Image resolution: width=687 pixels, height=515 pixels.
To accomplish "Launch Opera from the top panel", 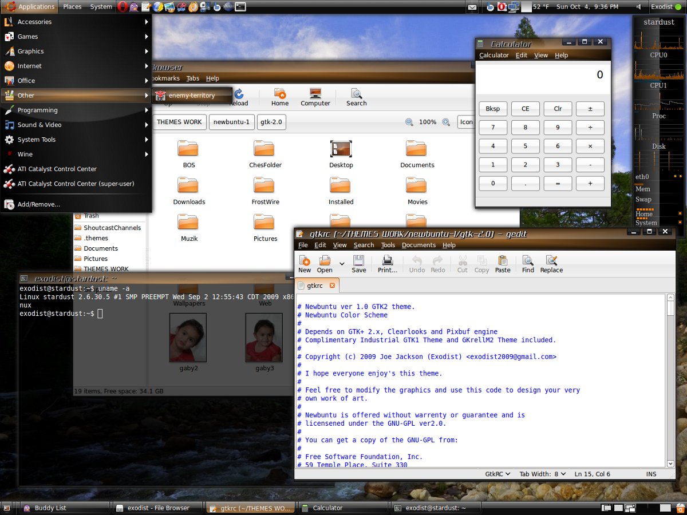I will pos(123,7).
